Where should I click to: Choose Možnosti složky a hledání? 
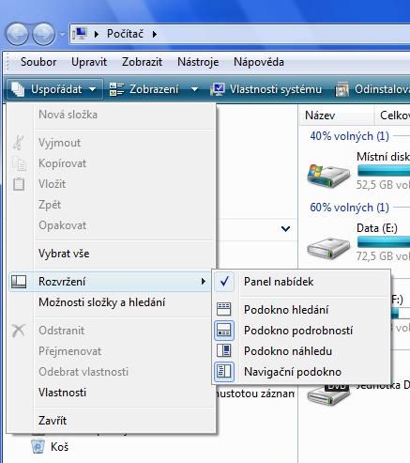click(101, 302)
